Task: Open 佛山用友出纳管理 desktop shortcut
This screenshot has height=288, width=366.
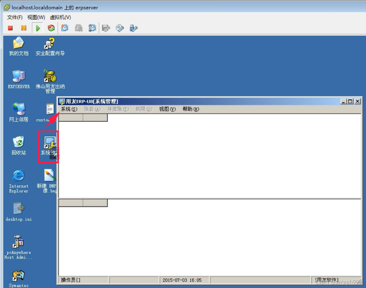Action: [50, 82]
